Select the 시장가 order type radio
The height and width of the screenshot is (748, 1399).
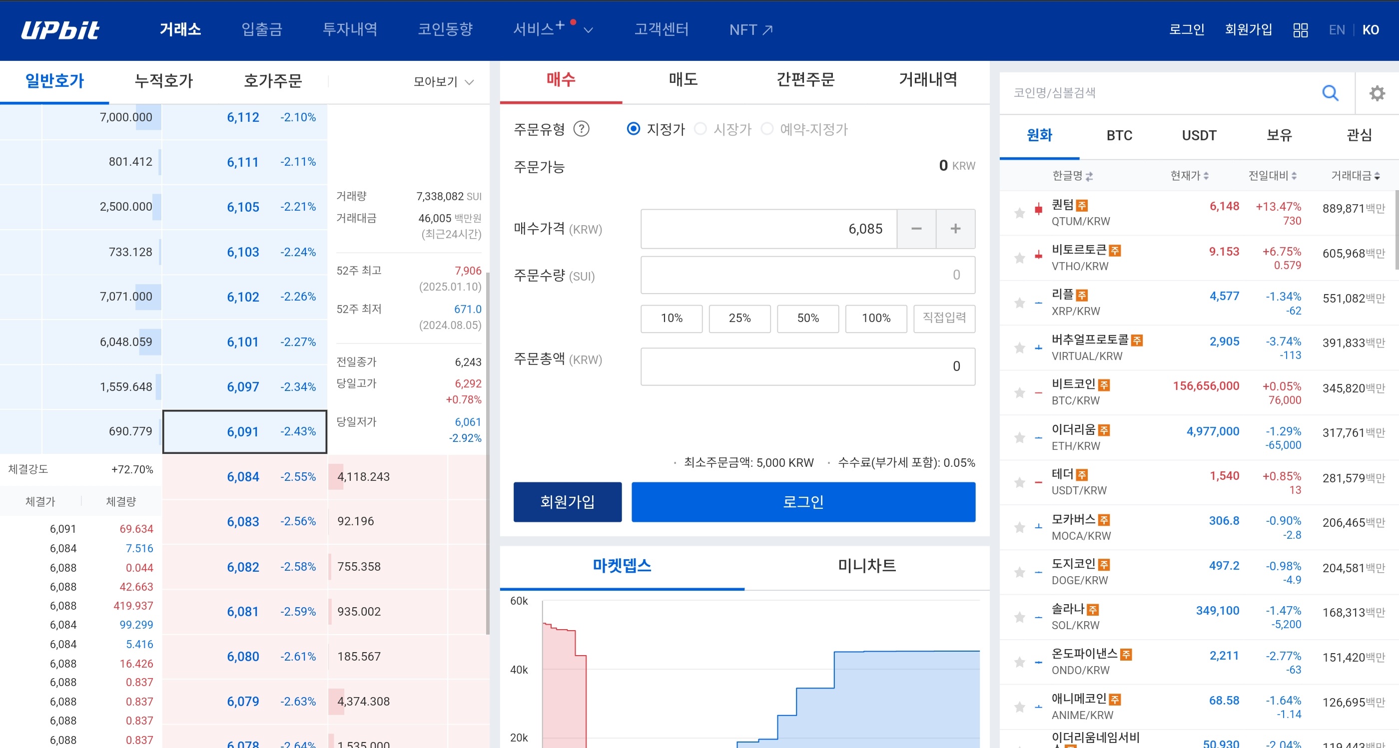(x=700, y=129)
